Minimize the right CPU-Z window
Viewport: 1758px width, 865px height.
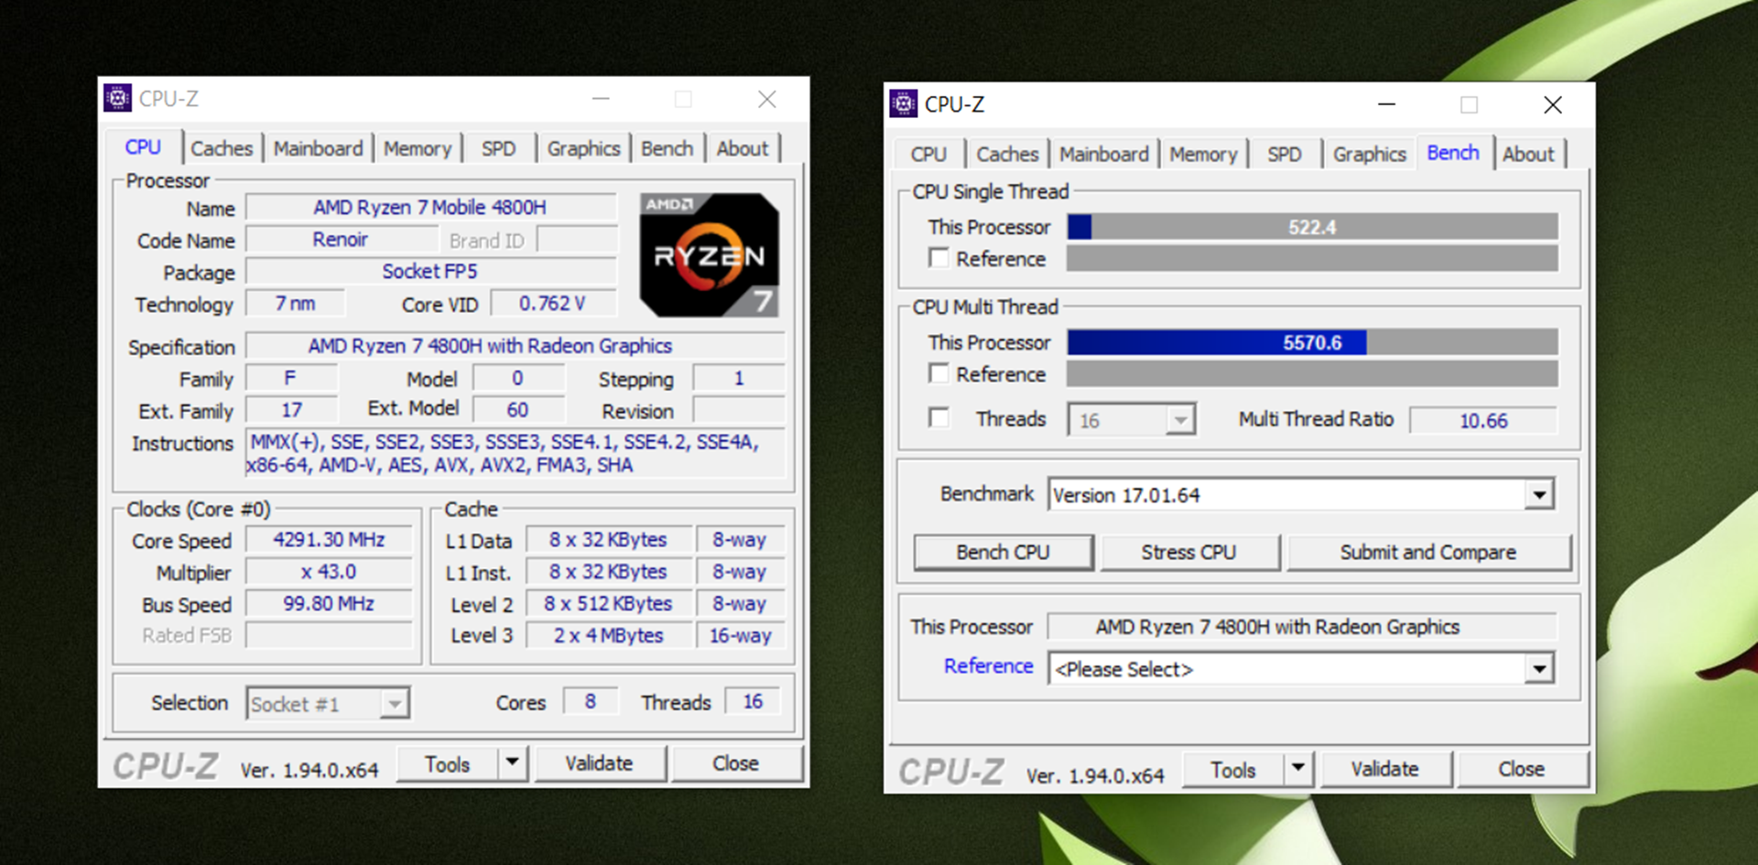1387,104
